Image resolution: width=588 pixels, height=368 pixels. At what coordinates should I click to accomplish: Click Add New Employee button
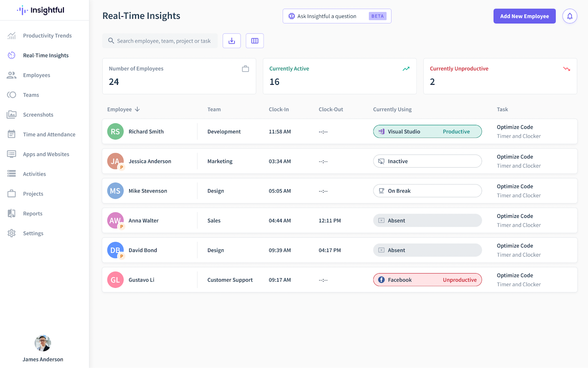[524, 16]
